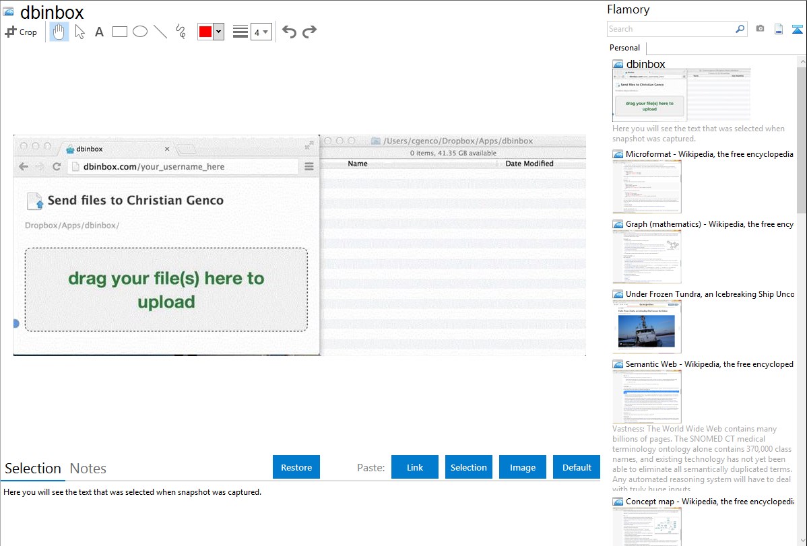Viewport: 807px width, 546px height.
Task: Click the icon beside Microformat snapshot title
Action: [x=618, y=154]
